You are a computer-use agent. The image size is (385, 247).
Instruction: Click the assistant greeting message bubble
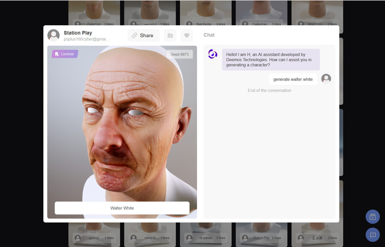point(271,60)
